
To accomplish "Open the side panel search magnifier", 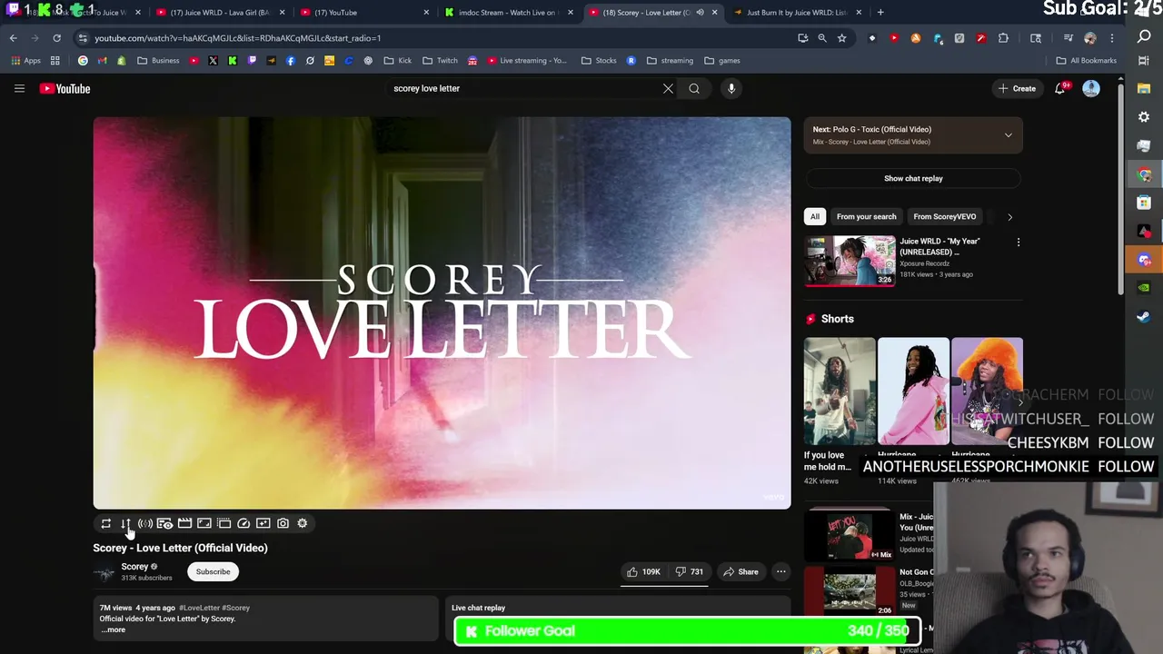I will [1144, 36].
